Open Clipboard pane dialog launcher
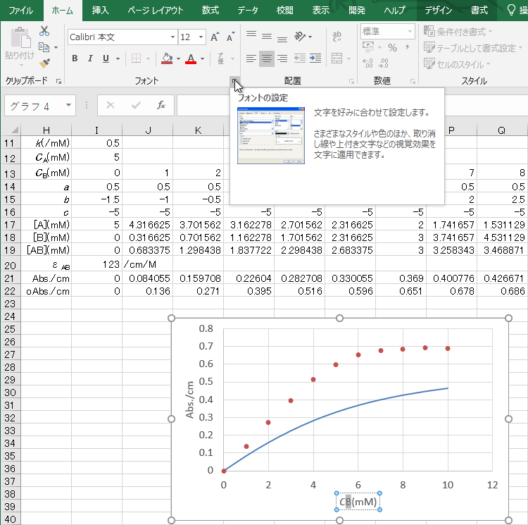528x525 pixels. coord(58,81)
